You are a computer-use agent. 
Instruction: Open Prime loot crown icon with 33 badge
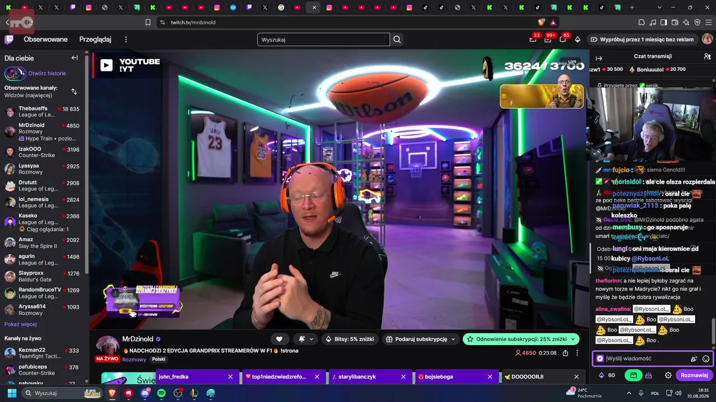coord(533,40)
